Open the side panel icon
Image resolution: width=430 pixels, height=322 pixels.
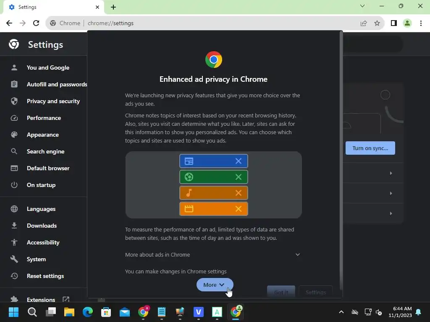[394, 23]
